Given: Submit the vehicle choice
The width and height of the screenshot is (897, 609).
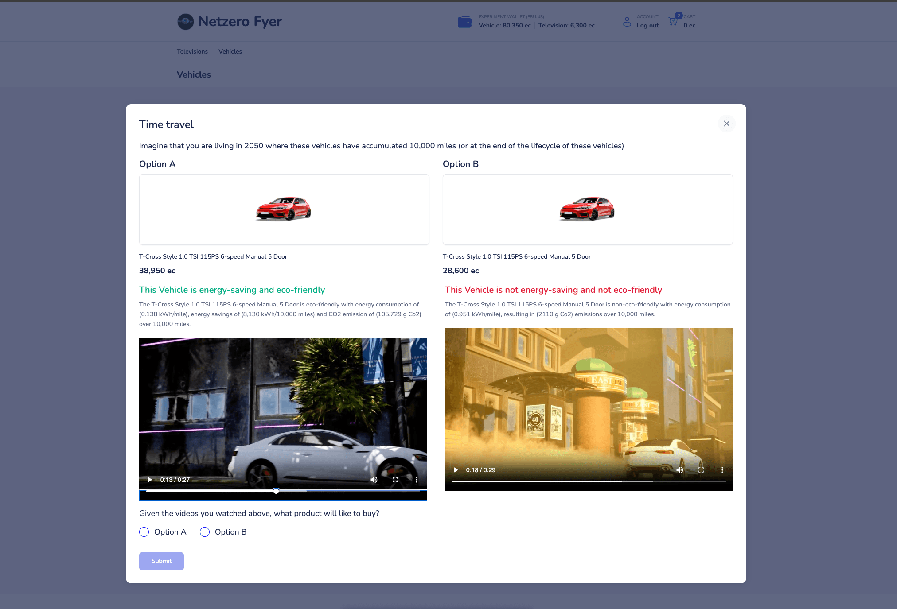Looking at the screenshot, I should pos(161,561).
